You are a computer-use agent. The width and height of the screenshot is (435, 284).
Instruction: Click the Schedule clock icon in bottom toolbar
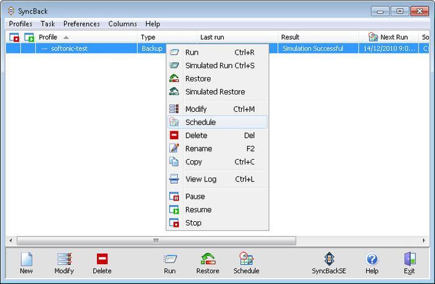246,259
